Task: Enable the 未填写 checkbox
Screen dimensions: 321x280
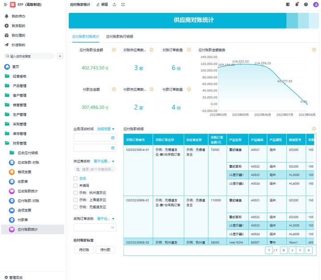Action: (76, 185)
